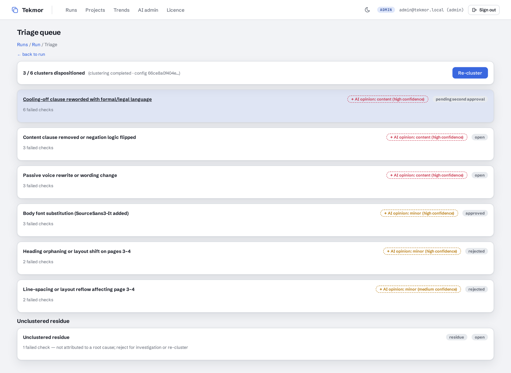Click the ADMIN role badge
This screenshot has width=511, height=373.
[x=386, y=10]
